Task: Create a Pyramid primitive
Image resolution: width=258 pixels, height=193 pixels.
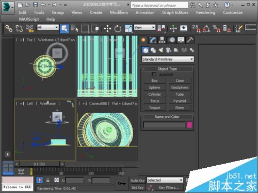Action: point(180,101)
